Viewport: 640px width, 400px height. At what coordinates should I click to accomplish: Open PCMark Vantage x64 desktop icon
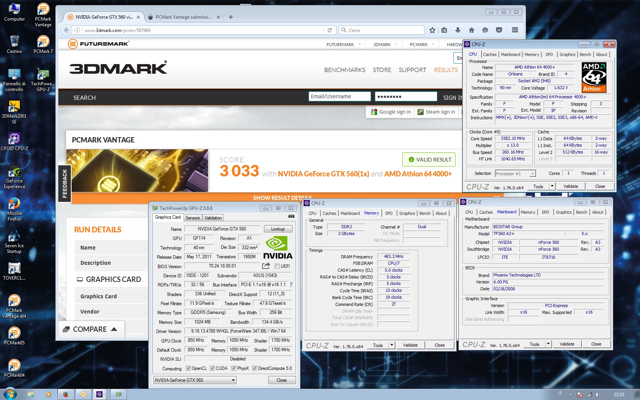coord(14,307)
